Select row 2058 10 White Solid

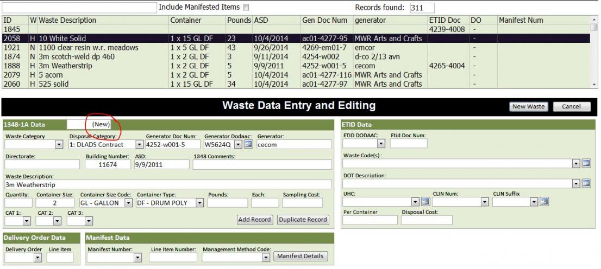pos(296,39)
